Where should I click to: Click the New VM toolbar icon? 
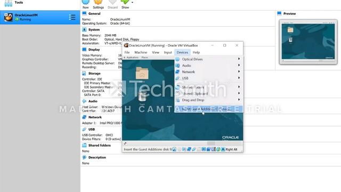85,3
